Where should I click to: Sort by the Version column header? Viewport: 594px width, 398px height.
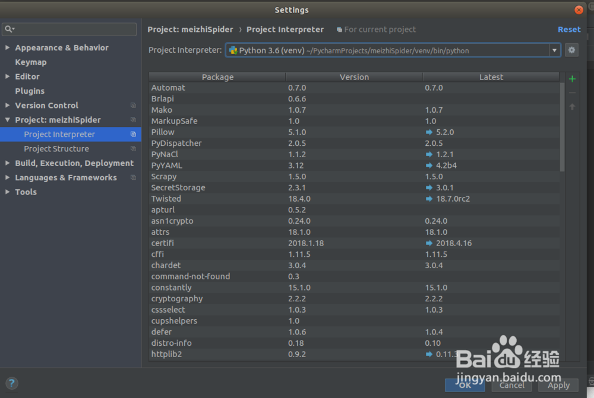click(x=354, y=77)
